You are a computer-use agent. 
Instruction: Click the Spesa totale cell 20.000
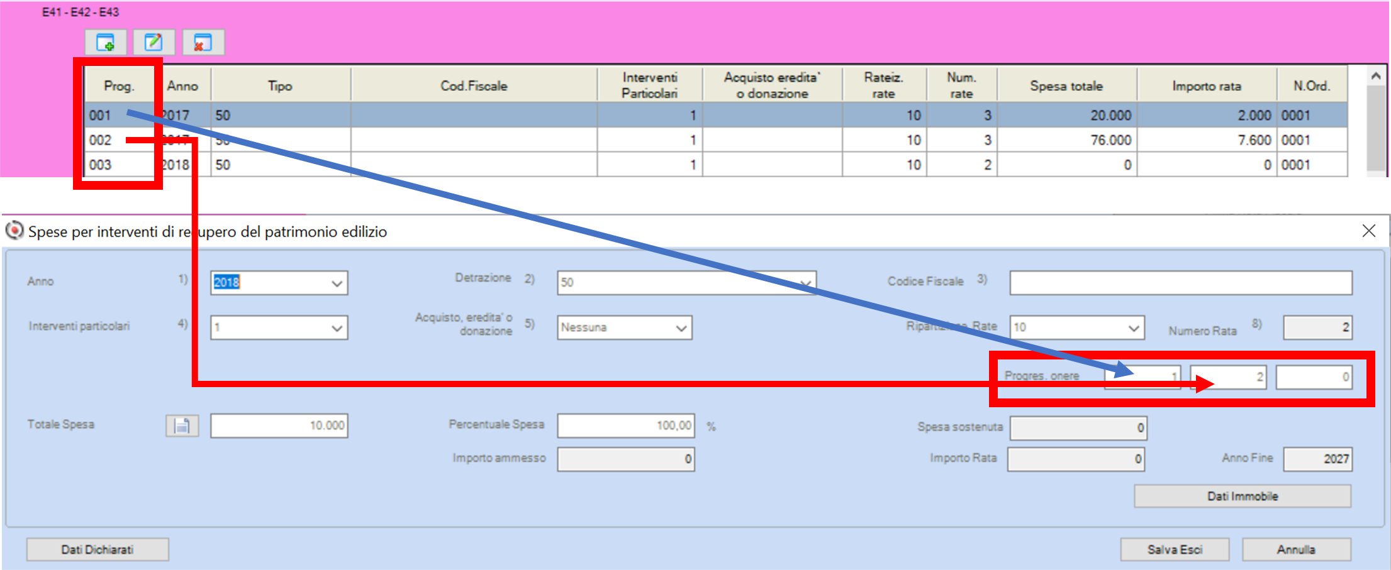(x=1067, y=115)
